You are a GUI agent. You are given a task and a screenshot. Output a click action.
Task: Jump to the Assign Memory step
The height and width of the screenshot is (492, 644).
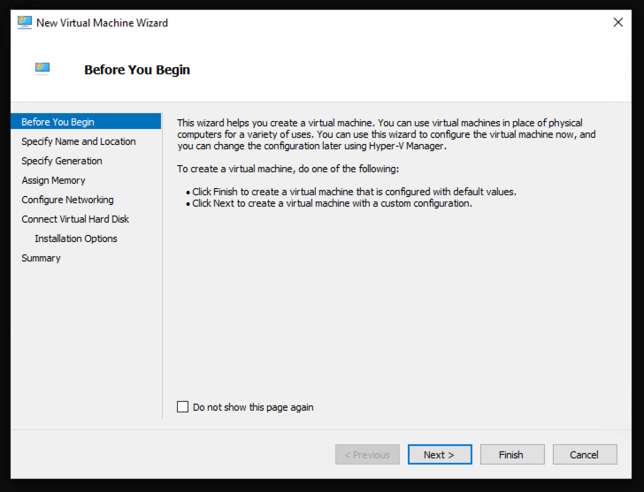click(53, 180)
